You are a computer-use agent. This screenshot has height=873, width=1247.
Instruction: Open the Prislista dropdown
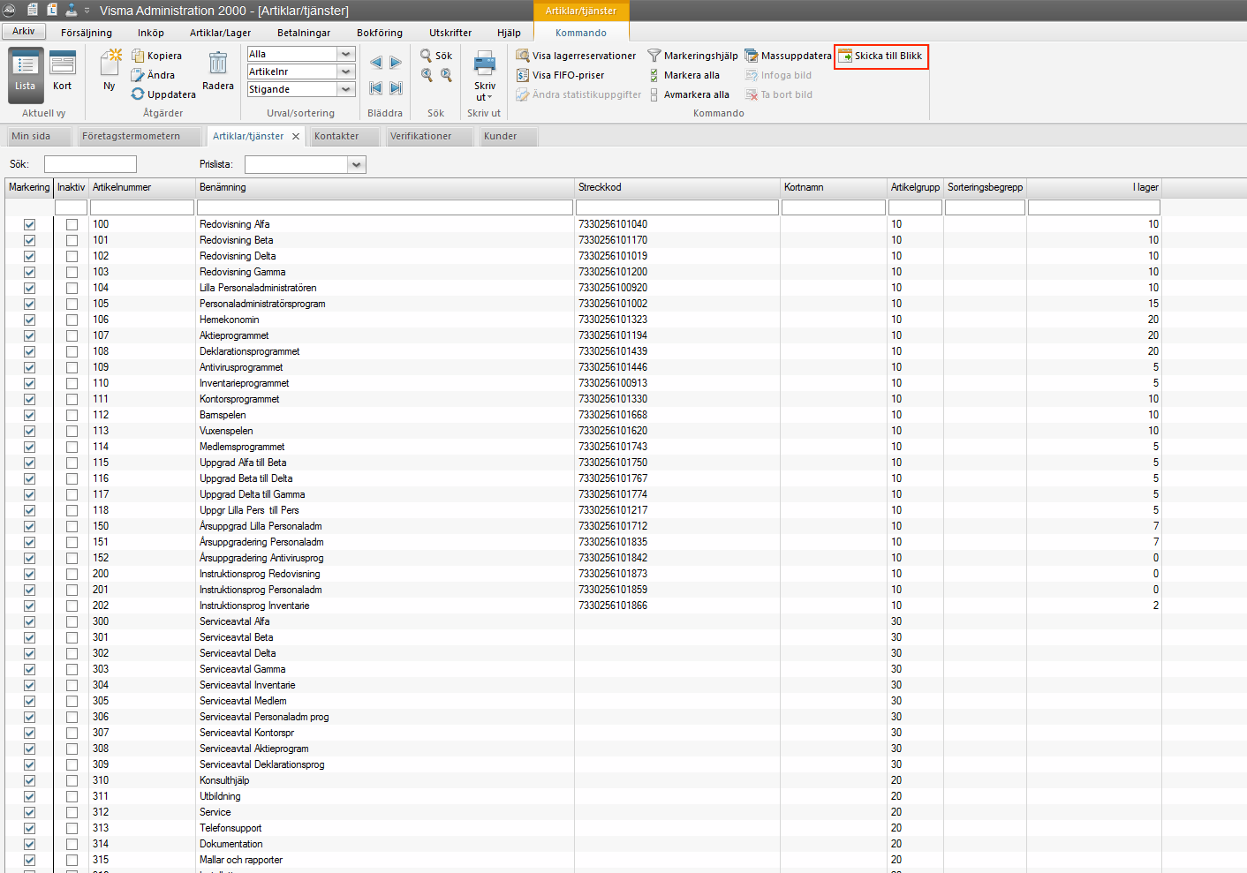pos(356,164)
